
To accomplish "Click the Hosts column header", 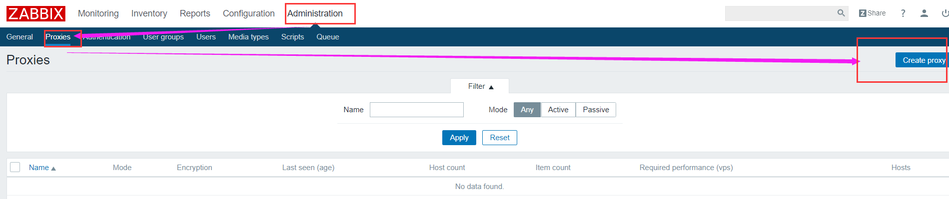I will [x=901, y=168].
